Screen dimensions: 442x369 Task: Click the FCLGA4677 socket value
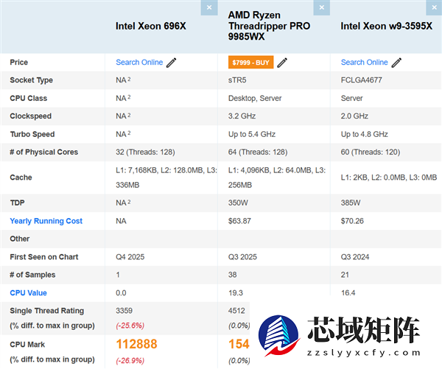point(362,80)
